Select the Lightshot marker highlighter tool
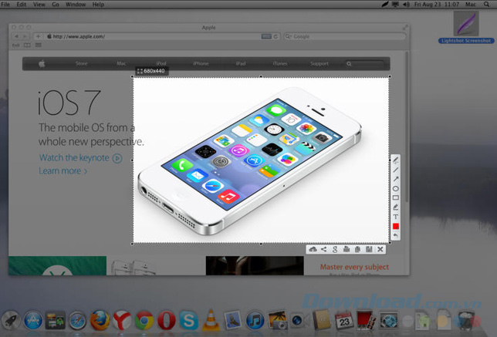497x337 pixels. pyautogui.click(x=396, y=207)
